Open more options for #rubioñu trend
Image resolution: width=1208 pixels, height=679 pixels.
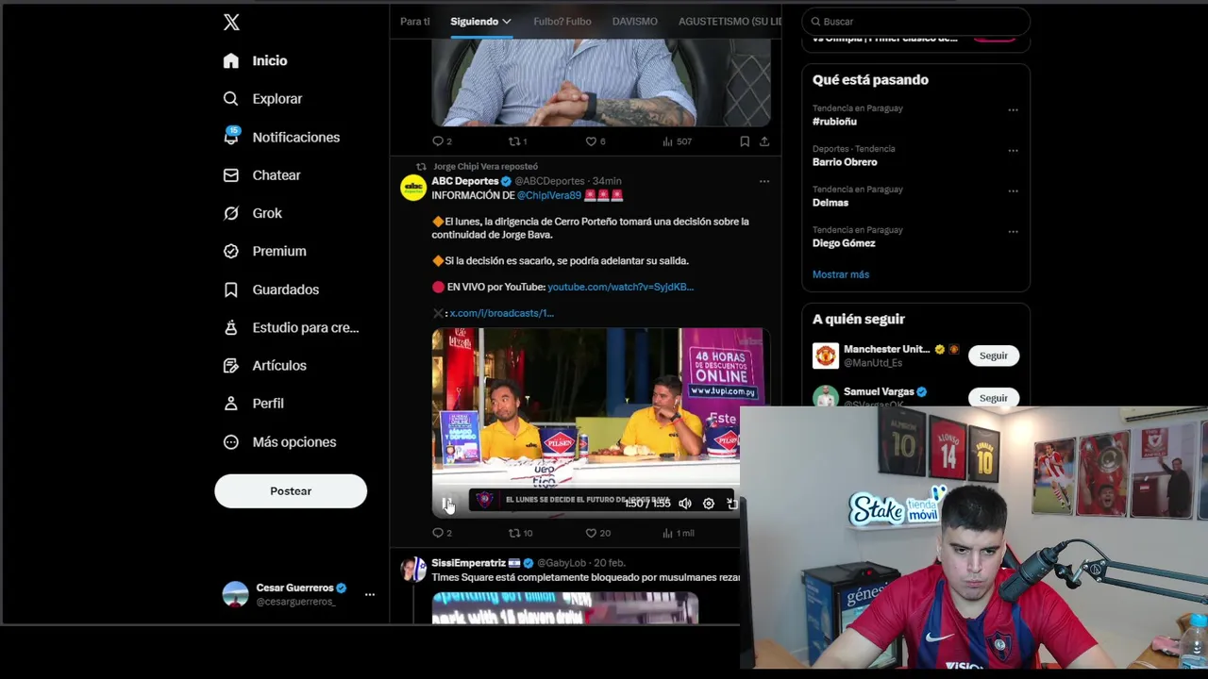[1013, 110]
